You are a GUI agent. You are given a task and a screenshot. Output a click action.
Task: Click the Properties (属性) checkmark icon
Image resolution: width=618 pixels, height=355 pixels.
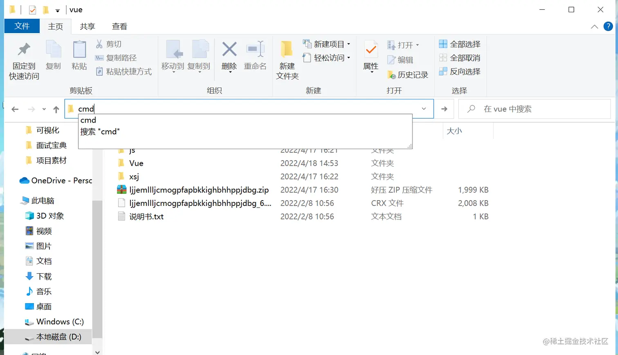coord(371,50)
